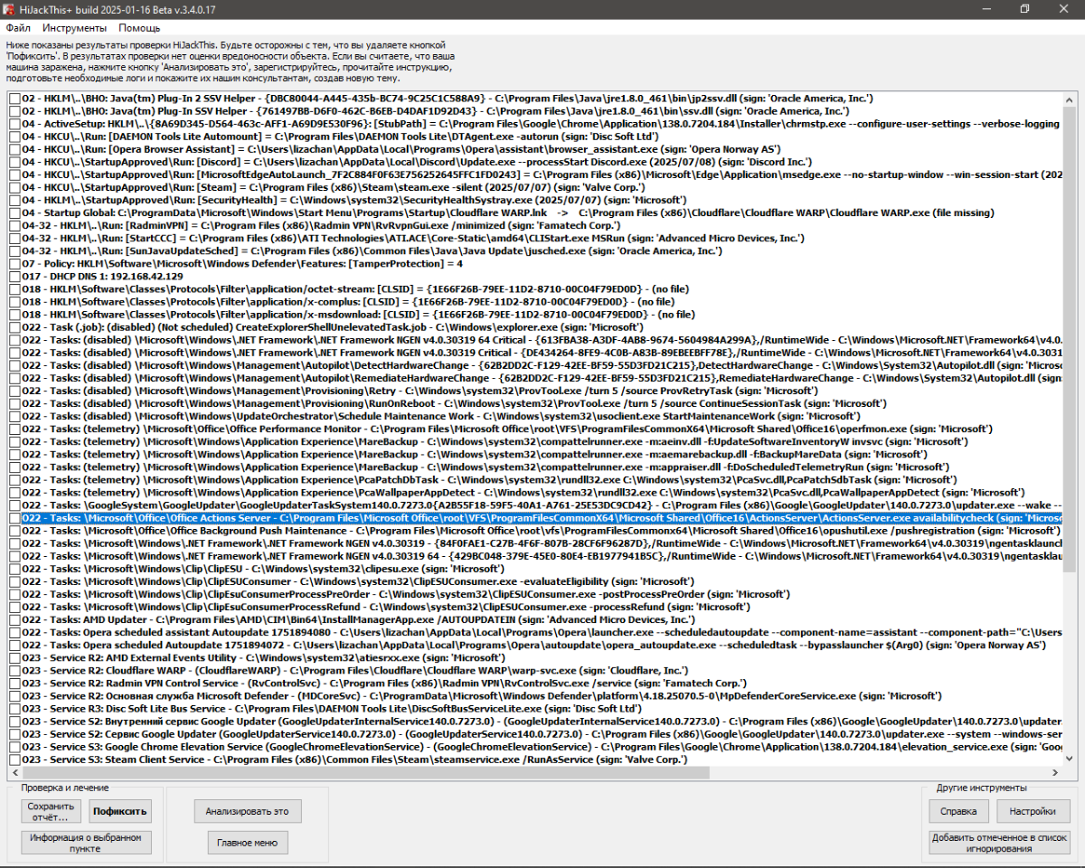Click Пофиксить button
Viewport: 1085px width, 868px height.
pyautogui.click(x=119, y=811)
